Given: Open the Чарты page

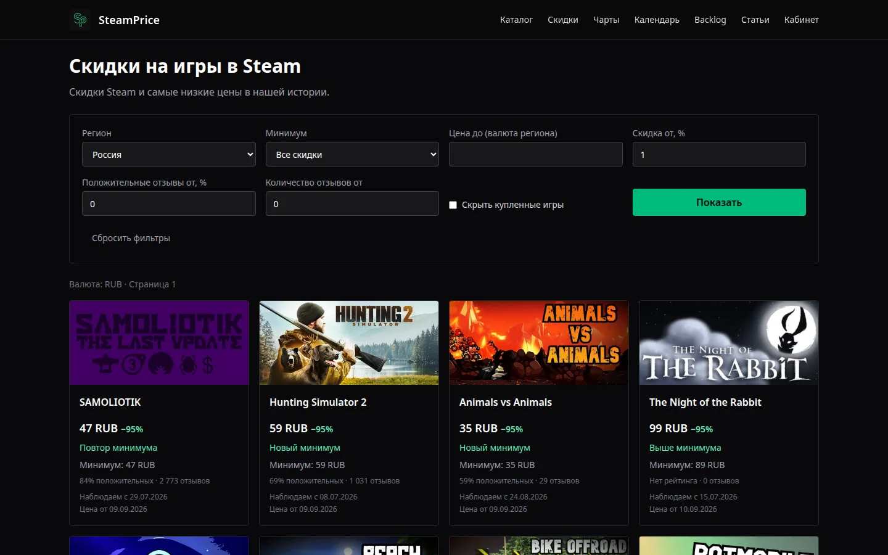Looking at the screenshot, I should 606,20.
